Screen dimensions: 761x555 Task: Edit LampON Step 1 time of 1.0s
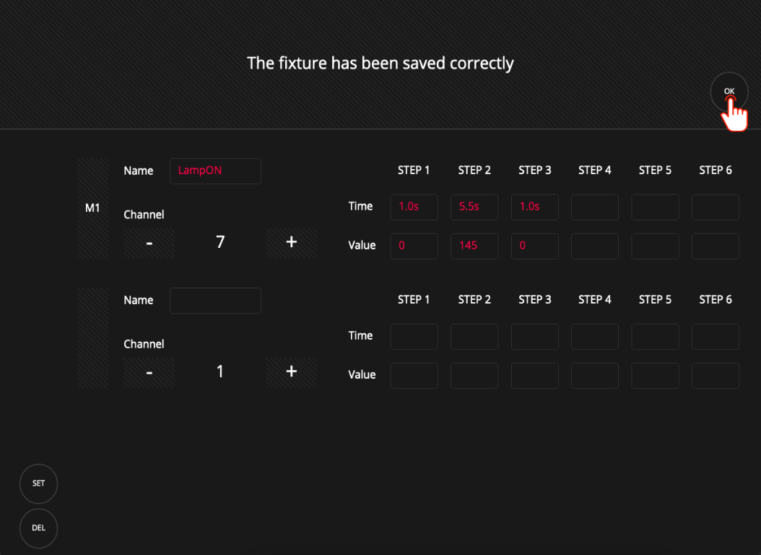(414, 207)
